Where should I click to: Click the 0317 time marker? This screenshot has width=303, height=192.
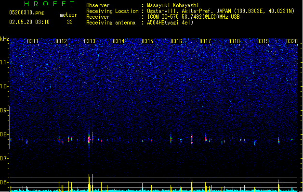pos(205,41)
